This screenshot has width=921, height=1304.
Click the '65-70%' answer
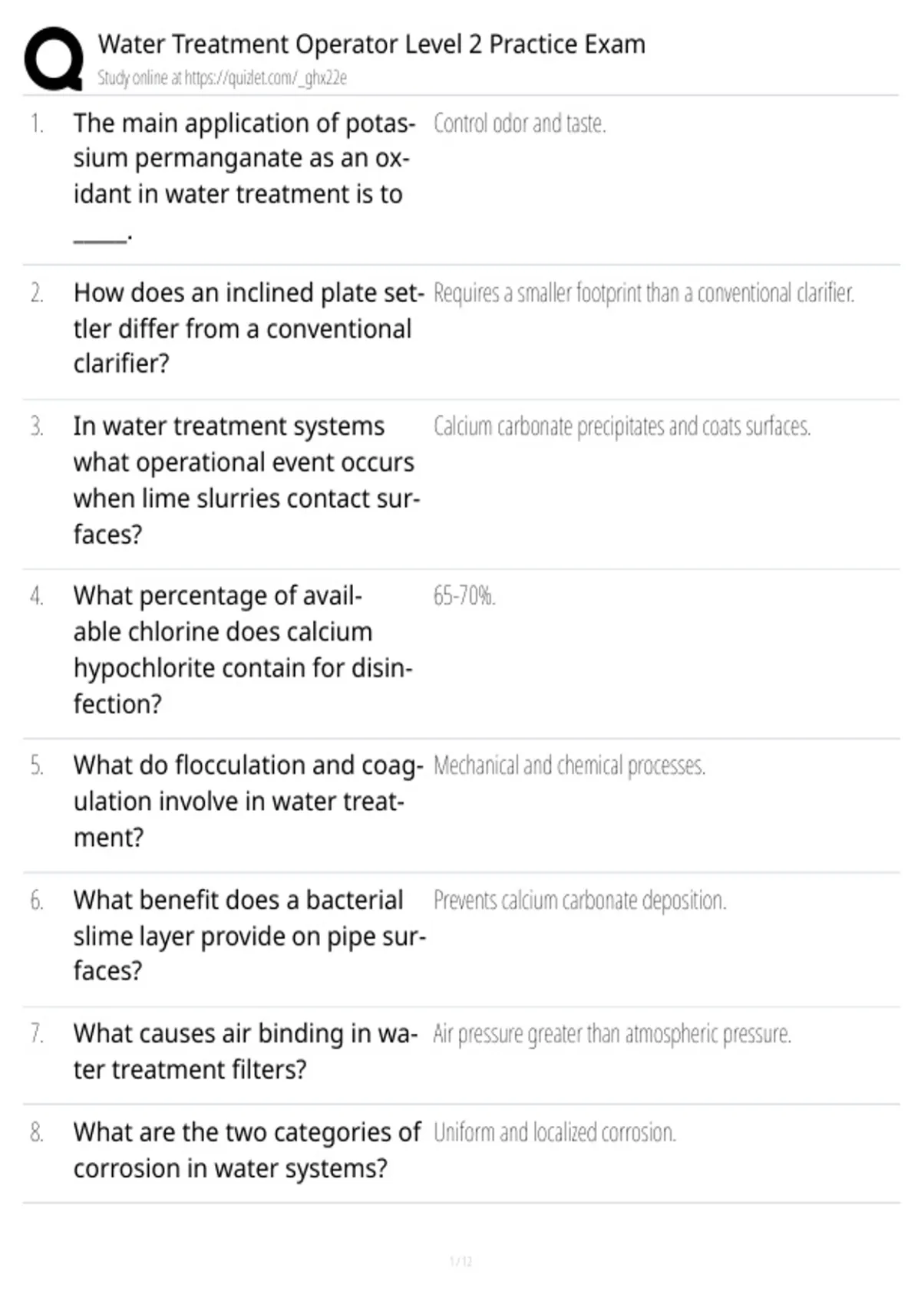[464, 595]
